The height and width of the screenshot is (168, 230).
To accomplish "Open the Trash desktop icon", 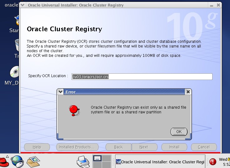I will tap(15, 47).
